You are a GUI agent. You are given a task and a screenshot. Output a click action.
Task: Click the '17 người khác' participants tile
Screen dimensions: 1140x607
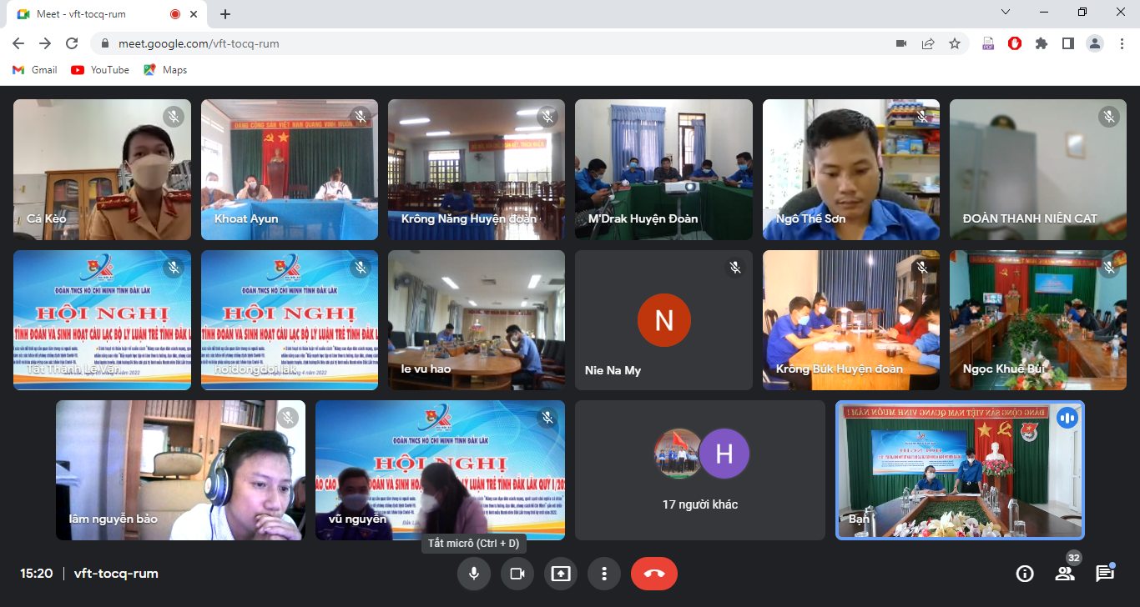click(700, 469)
